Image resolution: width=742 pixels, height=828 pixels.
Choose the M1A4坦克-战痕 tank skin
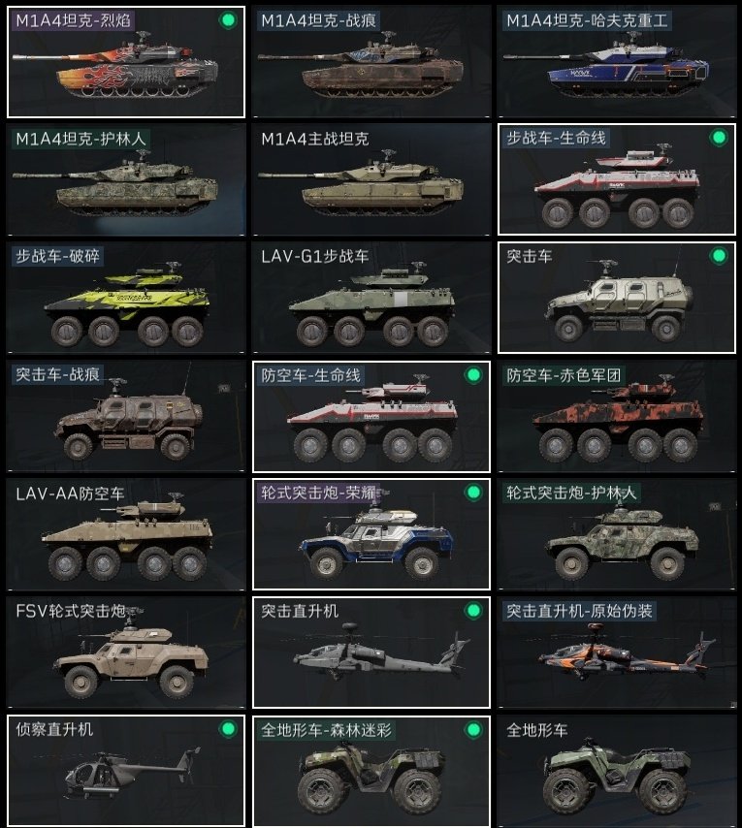(371, 62)
